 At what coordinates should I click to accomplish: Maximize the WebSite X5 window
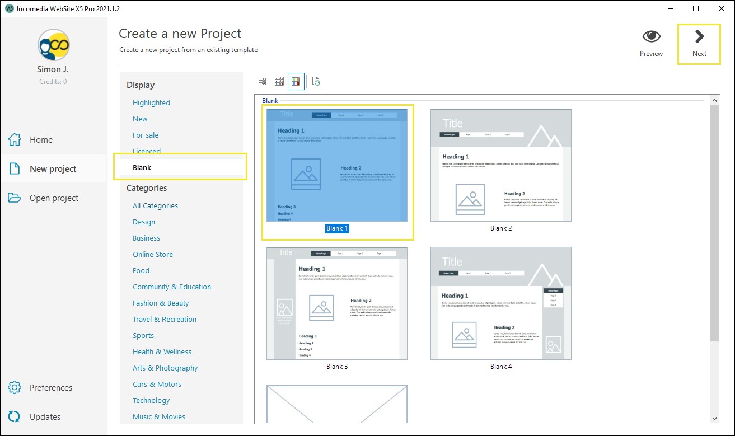[x=696, y=8]
